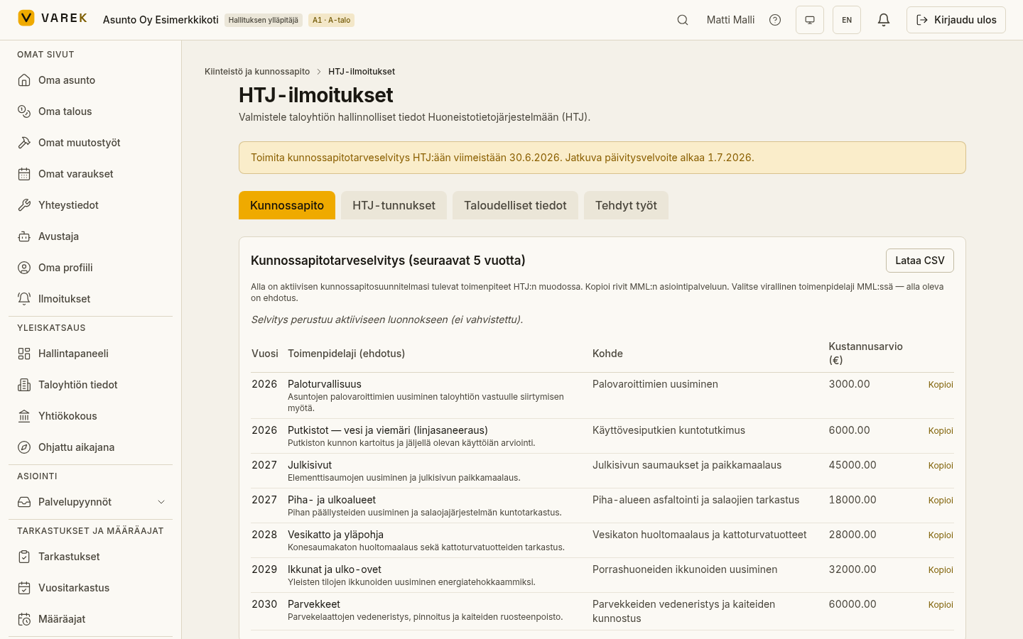Click the Vuositarkastus calendar-check icon

pos(24,588)
